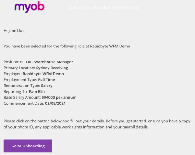Click the Reporting To: label
This screenshot has width=195, height=155.
[16, 91]
